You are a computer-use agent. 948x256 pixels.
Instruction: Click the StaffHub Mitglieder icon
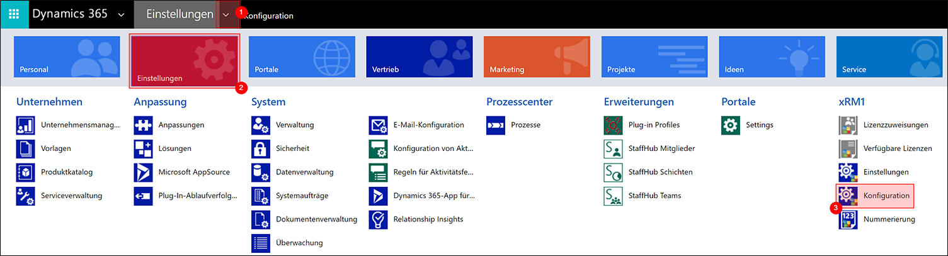[x=613, y=148]
